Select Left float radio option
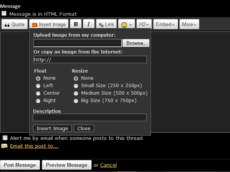Image resolution: width=230 pixels, height=172 pixels. (38, 86)
